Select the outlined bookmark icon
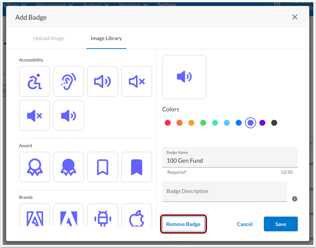This screenshot has width=316, height=248. click(x=103, y=167)
